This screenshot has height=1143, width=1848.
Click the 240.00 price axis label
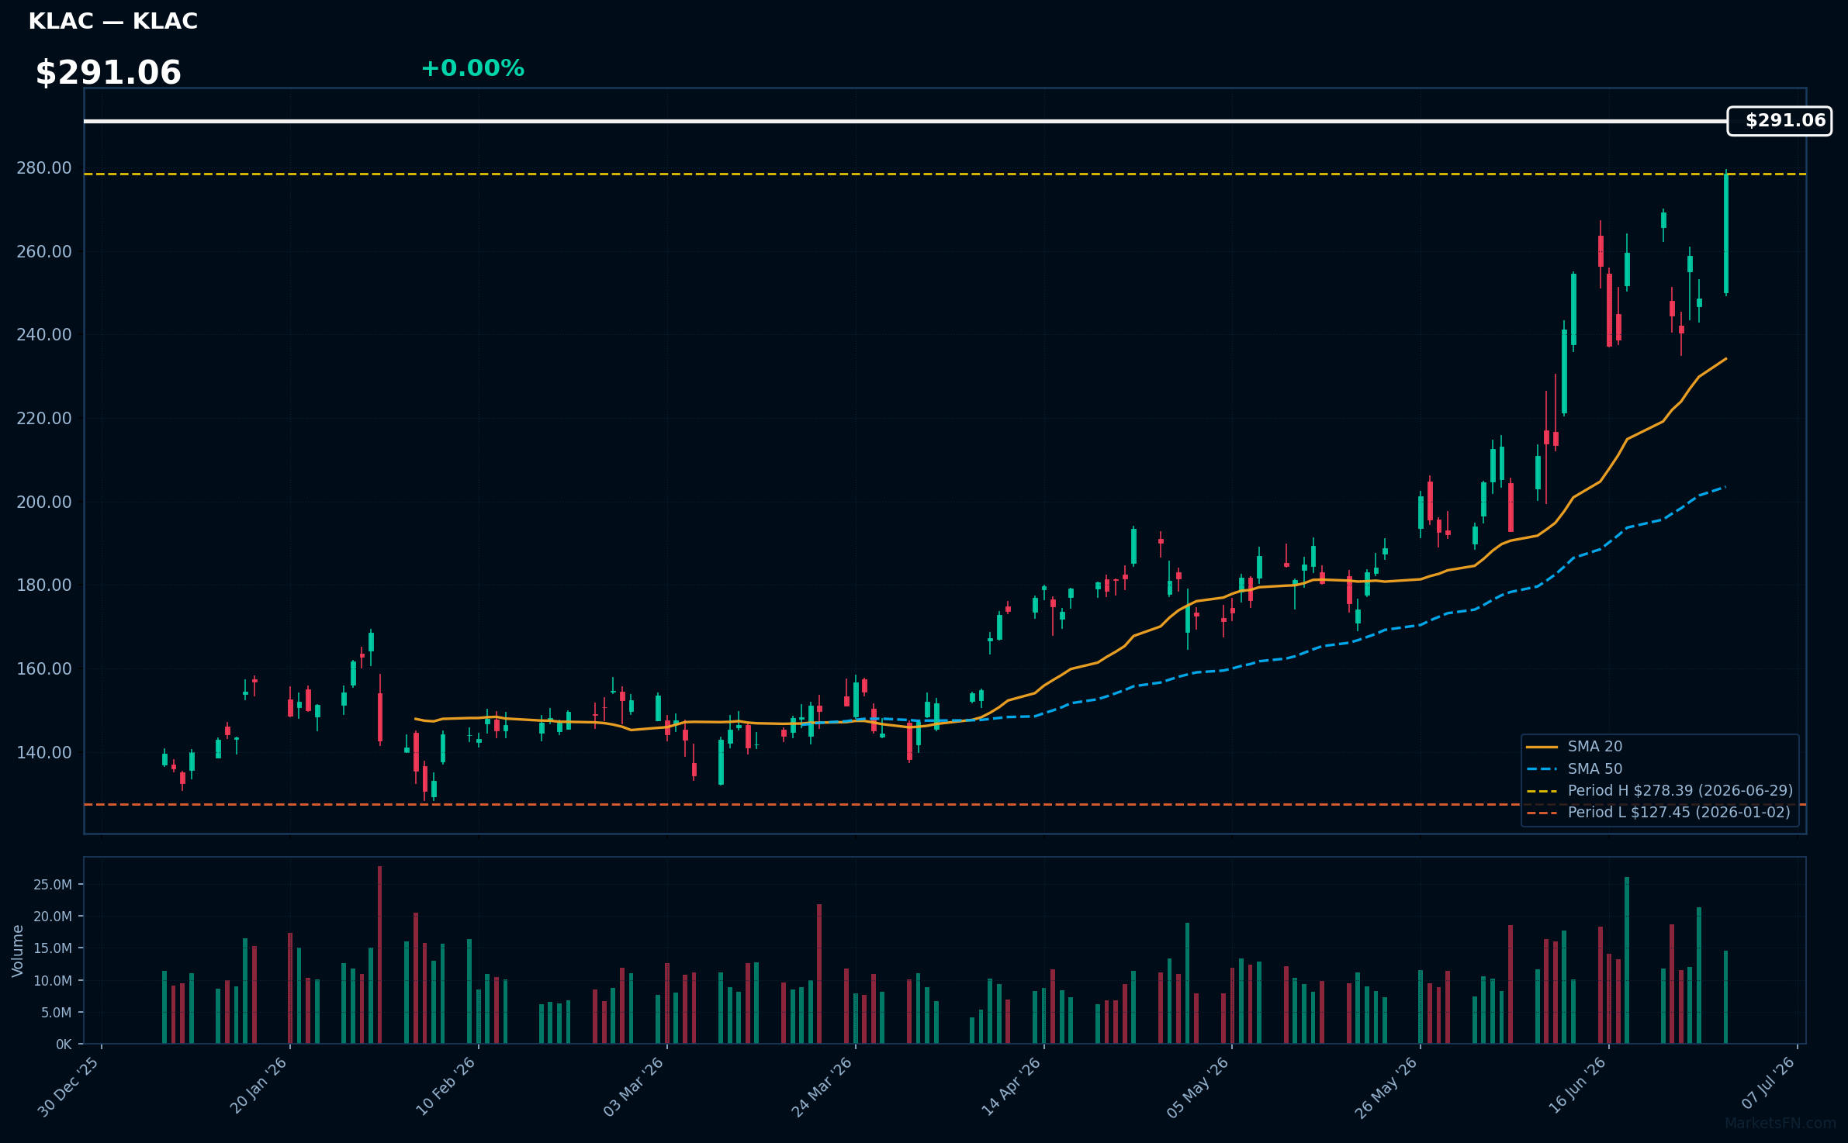tap(44, 335)
